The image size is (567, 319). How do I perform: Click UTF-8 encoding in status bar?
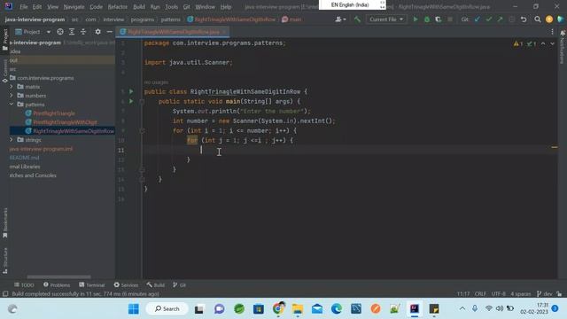pyautogui.click(x=498, y=293)
